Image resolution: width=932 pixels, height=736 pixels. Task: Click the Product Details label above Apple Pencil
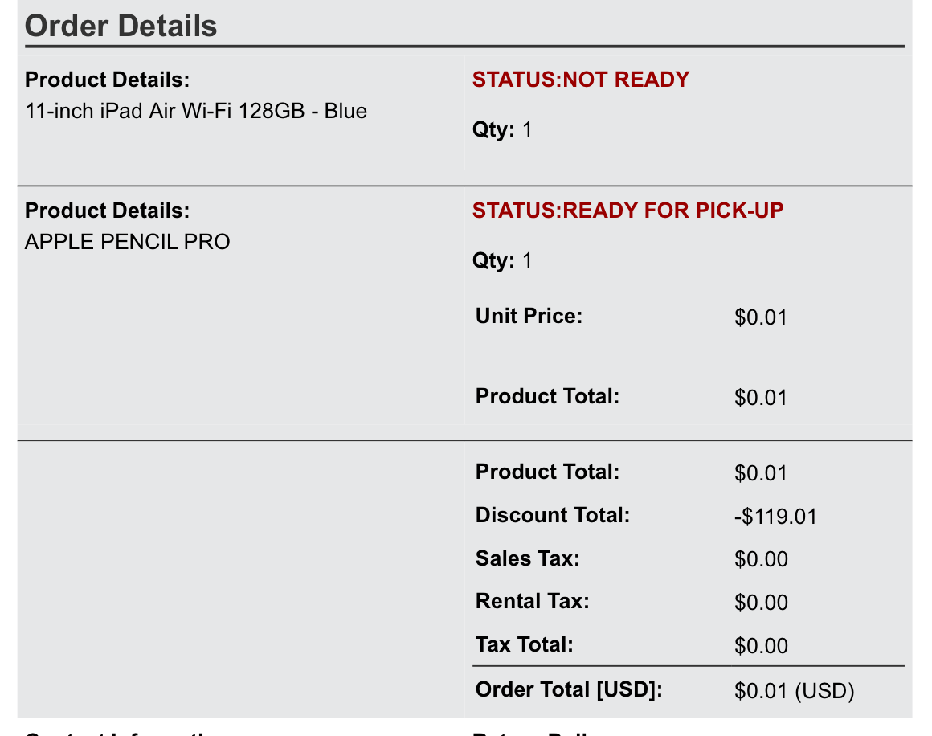point(108,211)
